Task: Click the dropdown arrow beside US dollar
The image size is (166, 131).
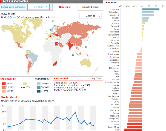Action: (47, 7)
